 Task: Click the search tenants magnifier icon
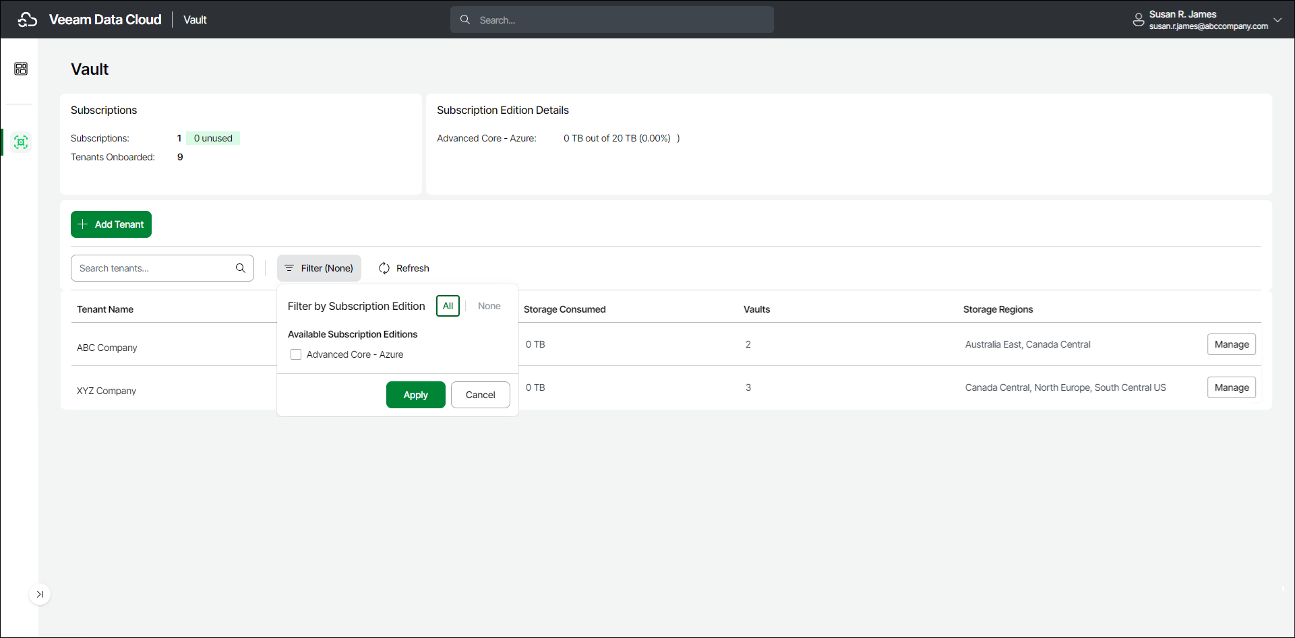click(241, 268)
